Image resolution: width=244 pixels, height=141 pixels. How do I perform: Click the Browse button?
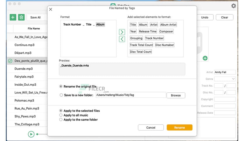(176, 95)
